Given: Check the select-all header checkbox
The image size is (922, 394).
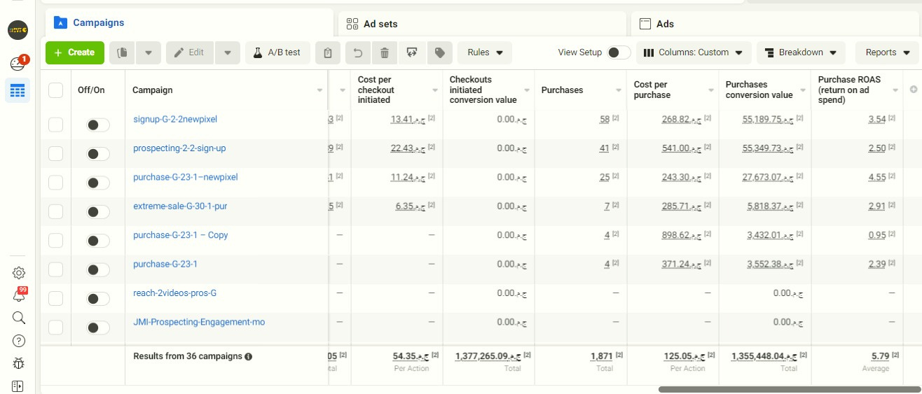Looking at the screenshot, I should click(56, 90).
